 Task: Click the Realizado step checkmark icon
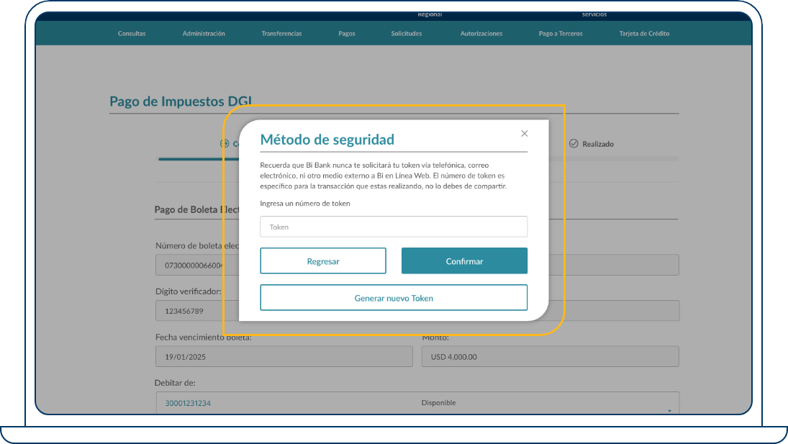pos(574,143)
